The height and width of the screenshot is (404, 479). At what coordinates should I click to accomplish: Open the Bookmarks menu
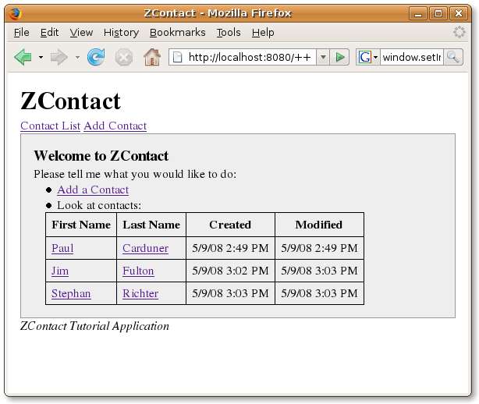(x=177, y=32)
